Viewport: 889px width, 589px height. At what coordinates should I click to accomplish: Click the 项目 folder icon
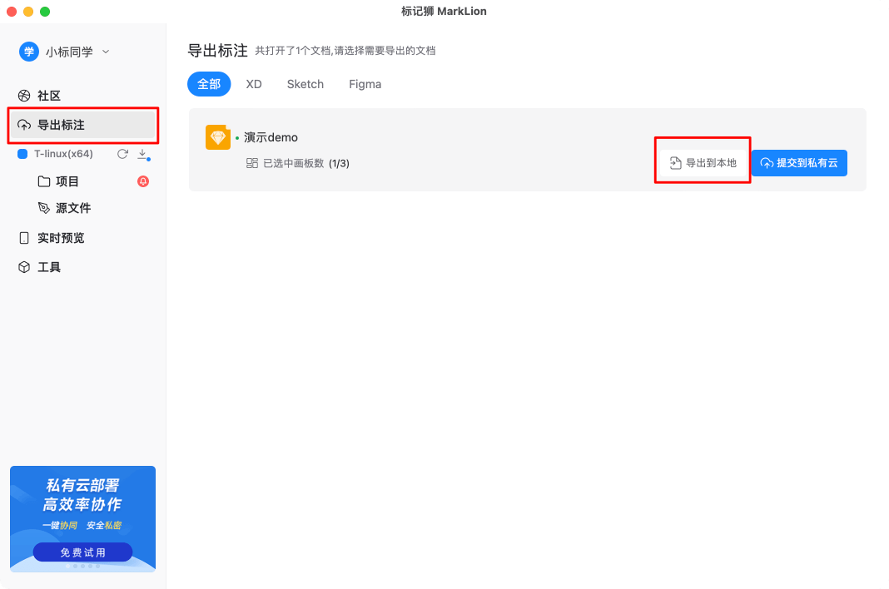[x=43, y=181]
